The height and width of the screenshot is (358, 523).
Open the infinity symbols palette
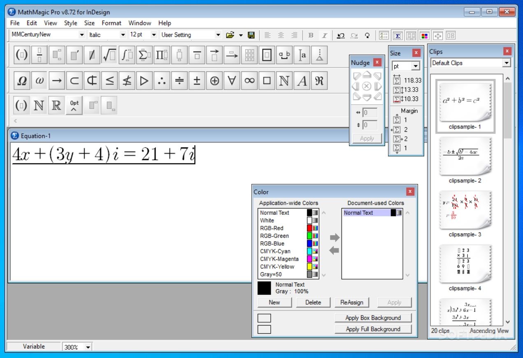pos(249,81)
